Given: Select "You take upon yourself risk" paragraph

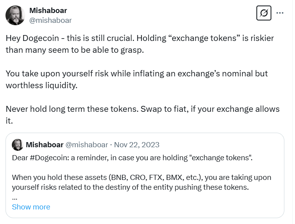Looking at the screenshot, I should (x=137, y=80).
